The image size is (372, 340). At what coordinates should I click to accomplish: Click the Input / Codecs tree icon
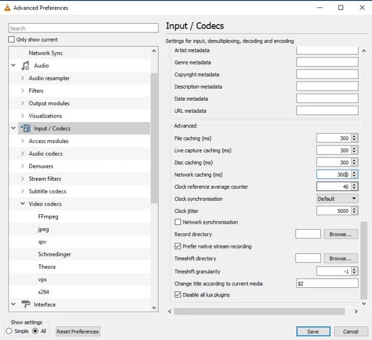25,129
